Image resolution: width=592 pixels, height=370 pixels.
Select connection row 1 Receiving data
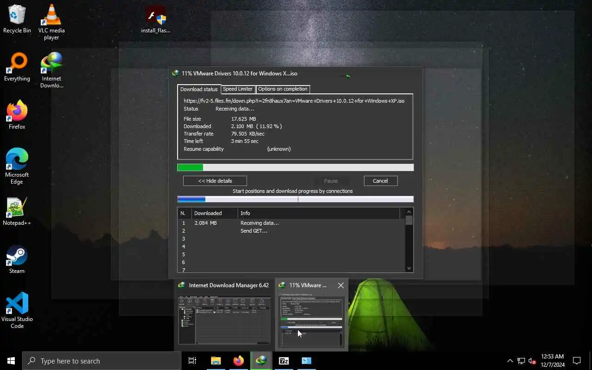291,223
